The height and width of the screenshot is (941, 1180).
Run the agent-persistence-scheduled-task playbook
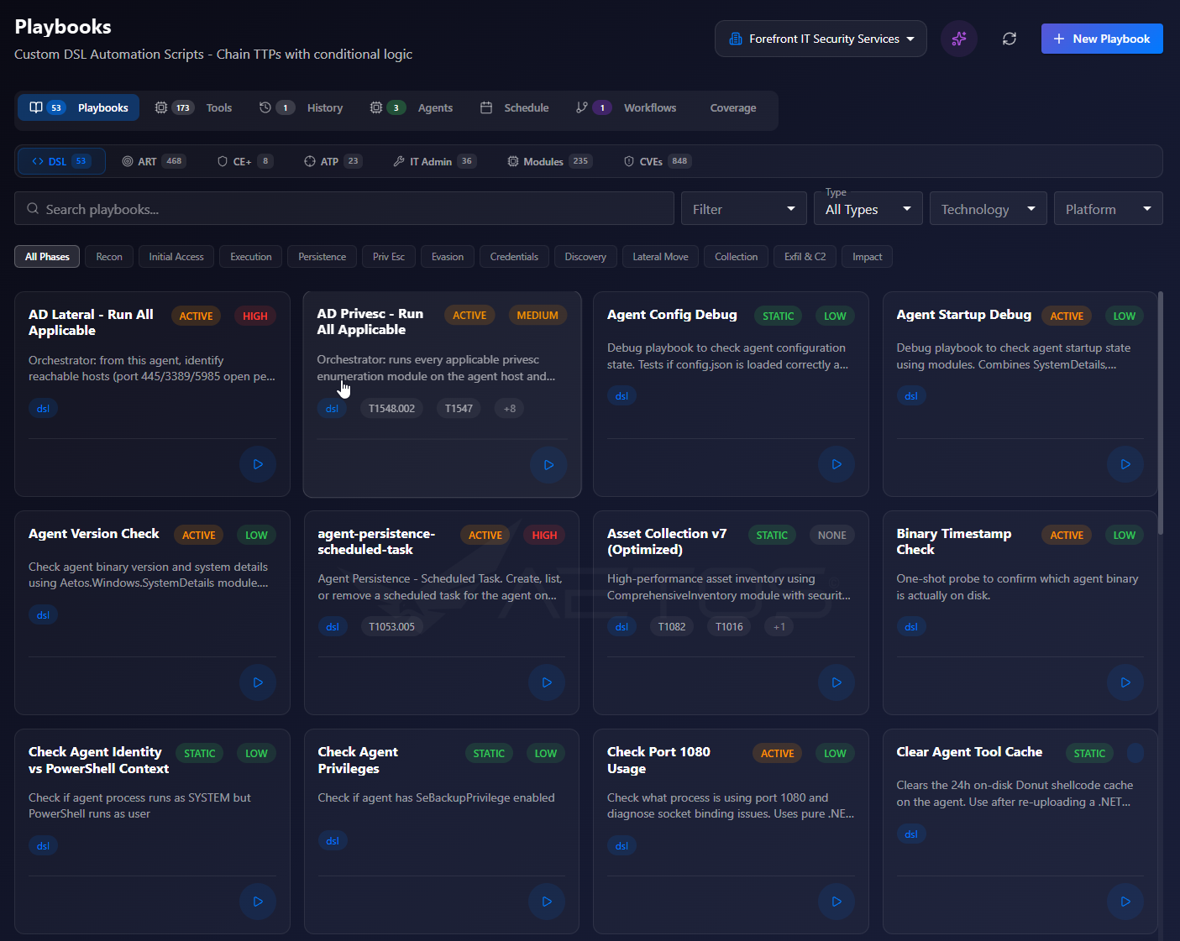pyautogui.click(x=547, y=682)
